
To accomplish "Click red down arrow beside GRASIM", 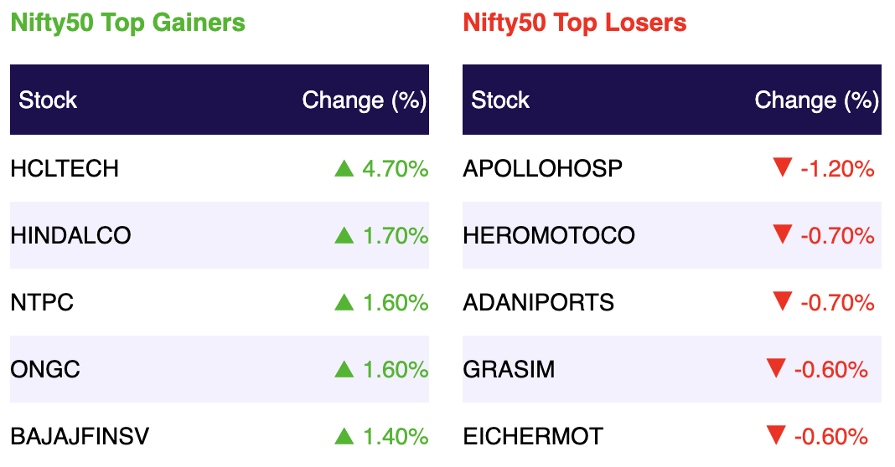I will (x=776, y=368).
